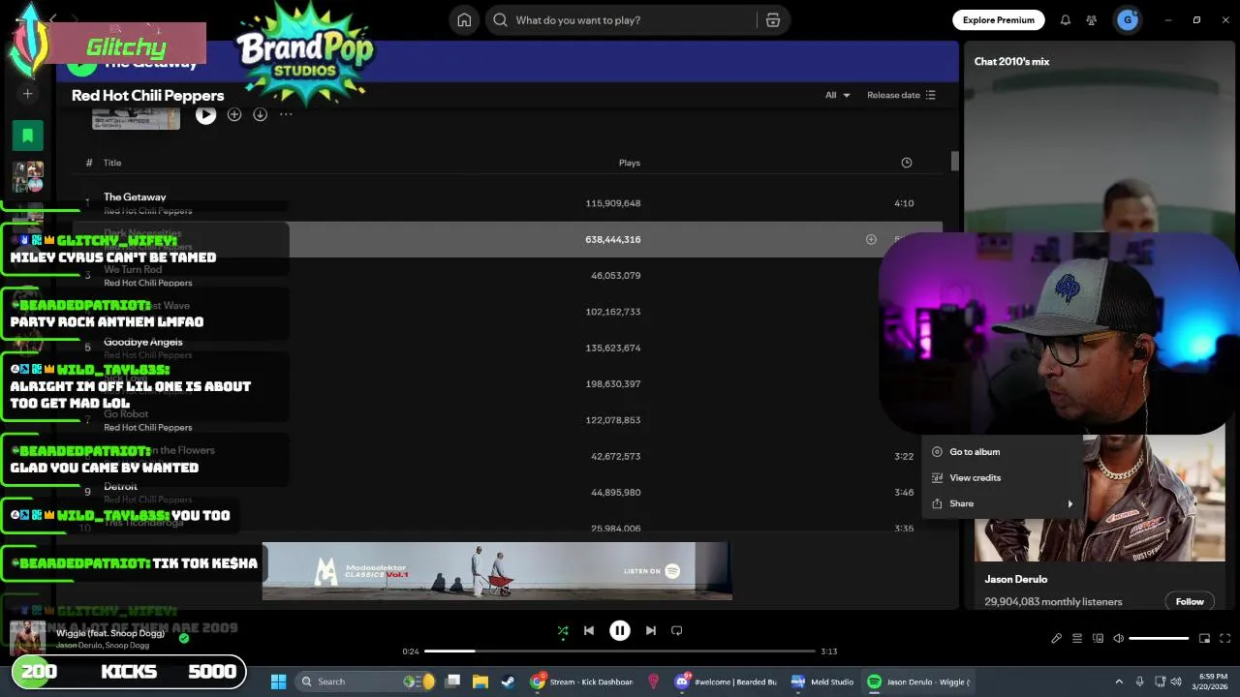
Task: Open the Modeselektor Classics ad banner
Action: click(x=497, y=571)
